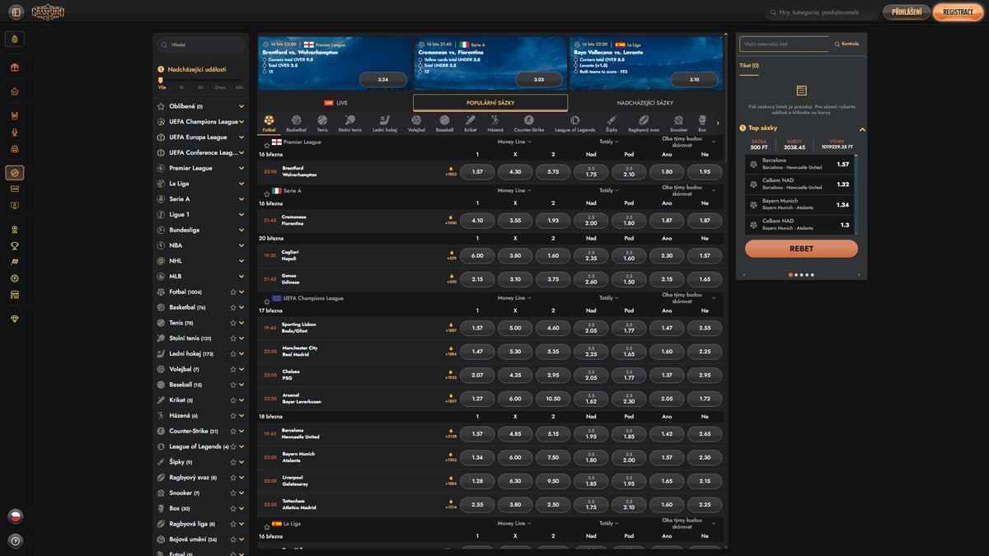989x556 pixels.
Task: Click the home icon in left sidebar
Action: pyautogui.click(x=14, y=91)
